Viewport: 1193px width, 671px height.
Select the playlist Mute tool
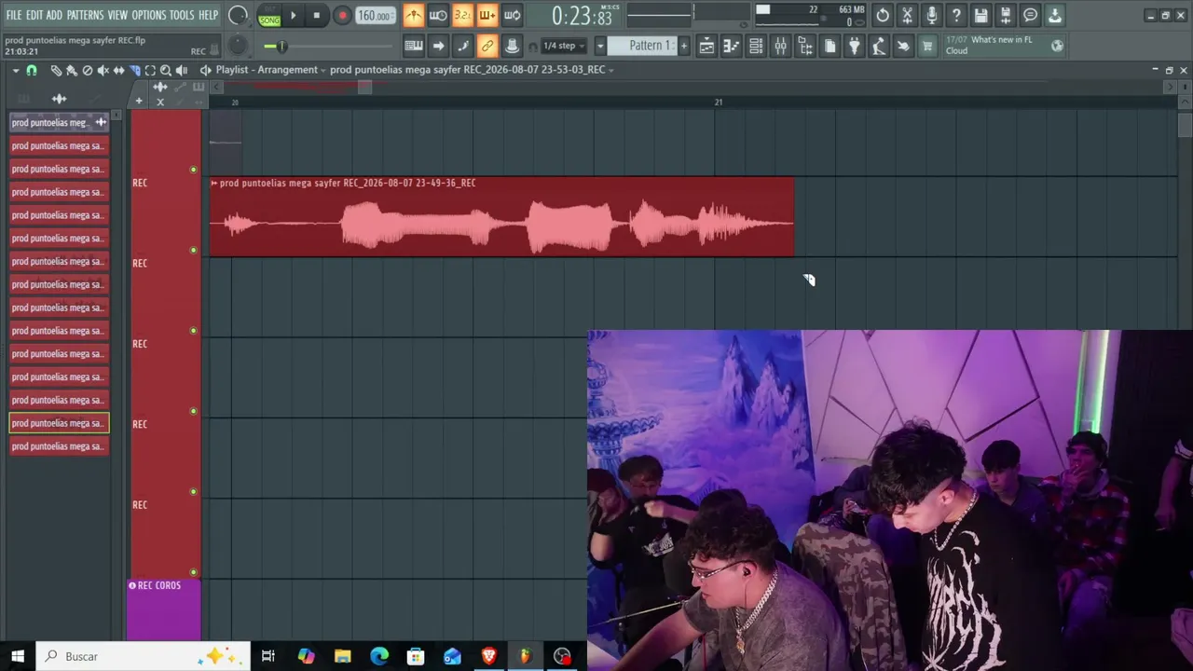(x=103, y=71)
